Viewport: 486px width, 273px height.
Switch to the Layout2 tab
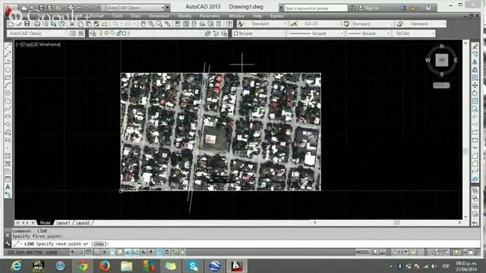point(83,222)
